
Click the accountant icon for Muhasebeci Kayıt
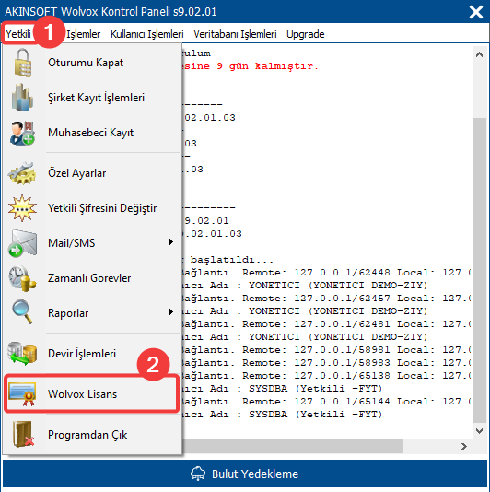[22, 133]
